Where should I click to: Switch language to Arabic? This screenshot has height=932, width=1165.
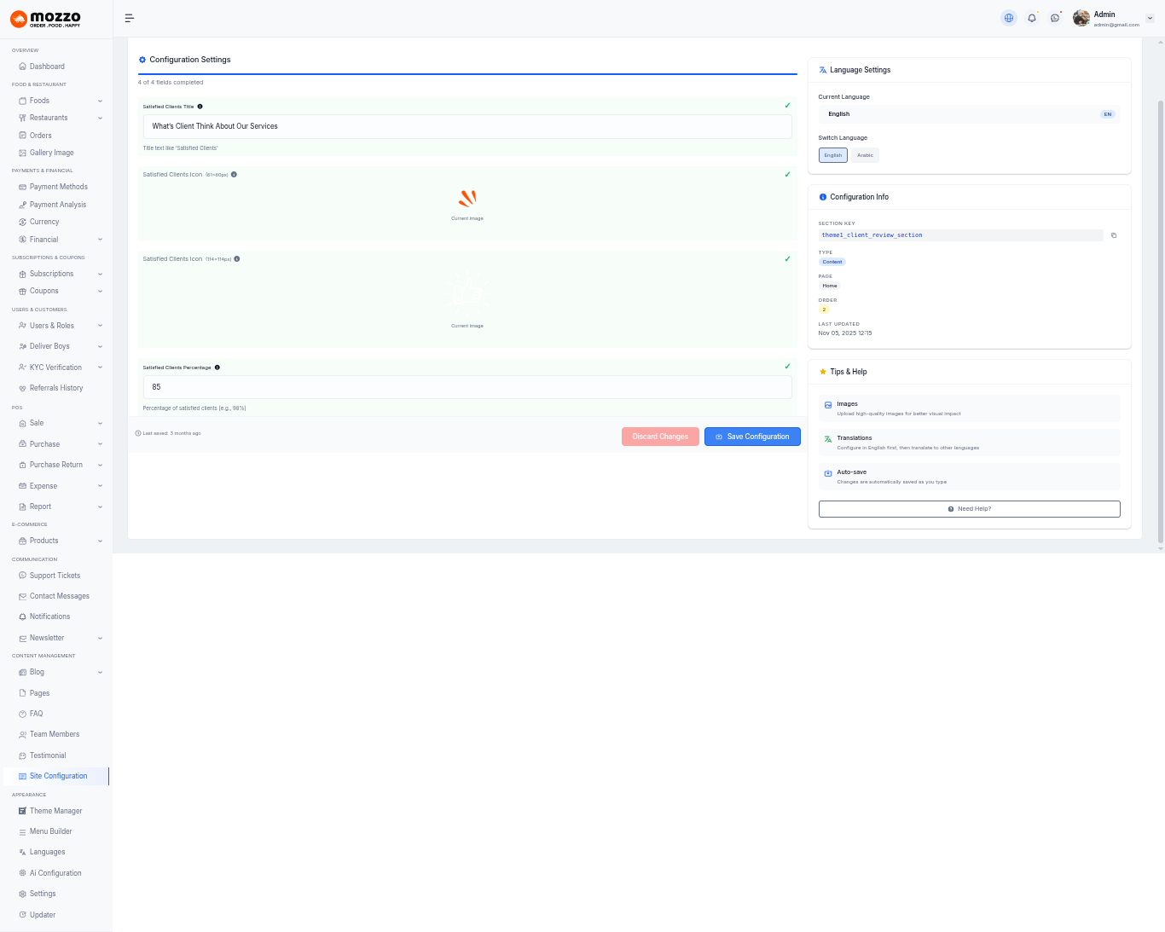click(x=865, y=155)
